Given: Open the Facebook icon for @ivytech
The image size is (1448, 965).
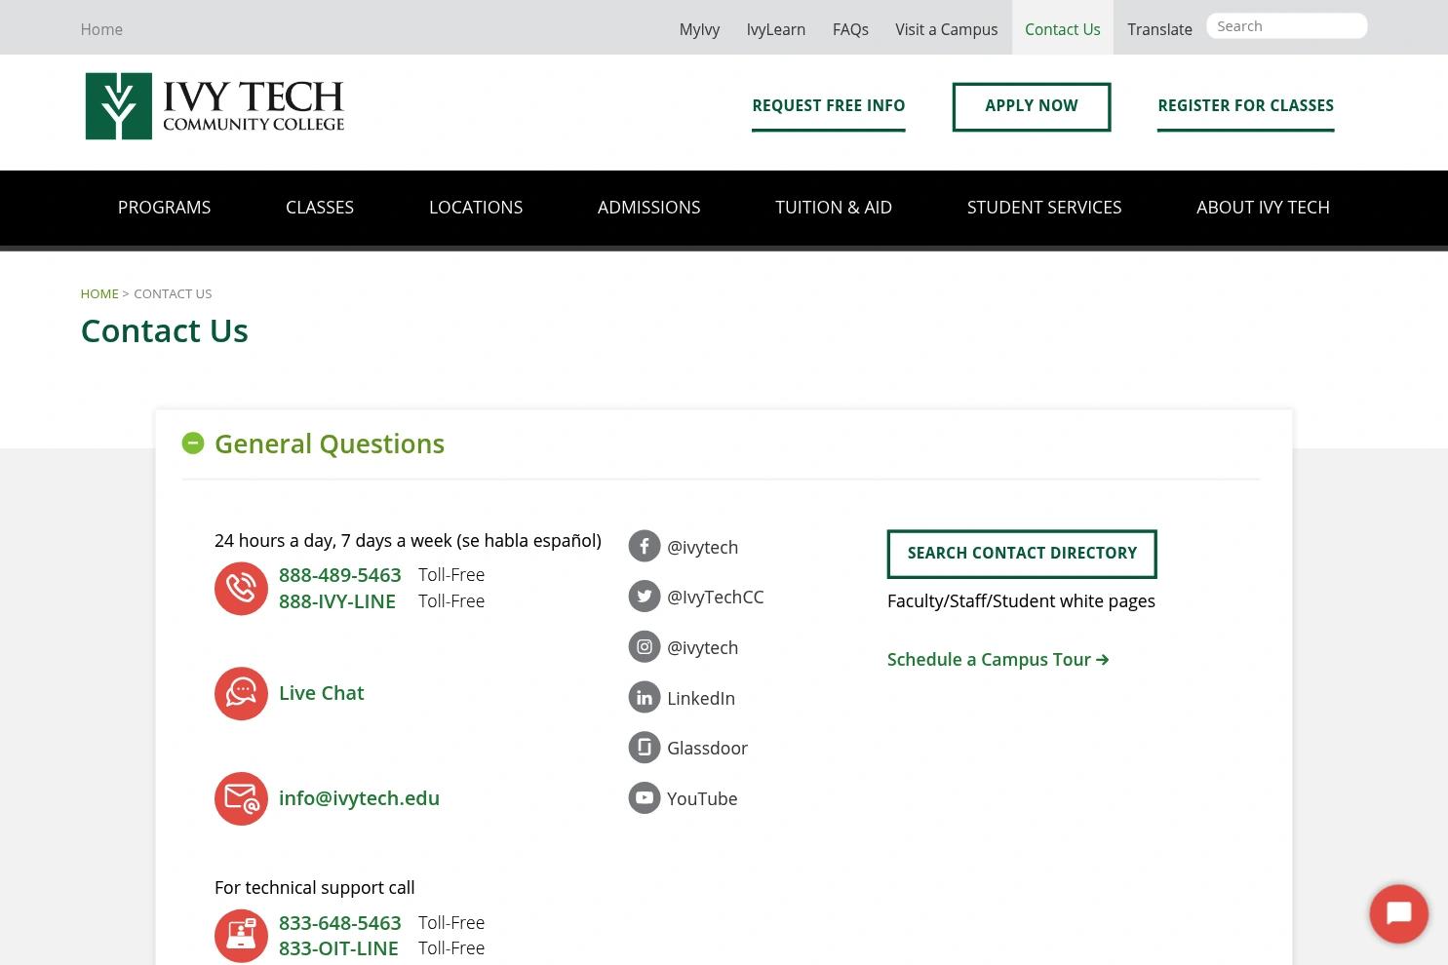Looking at the screenshot, I should [645, 546].
